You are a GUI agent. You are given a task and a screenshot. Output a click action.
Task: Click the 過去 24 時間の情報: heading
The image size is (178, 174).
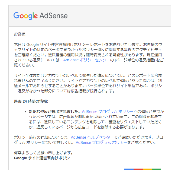point(31,101)
